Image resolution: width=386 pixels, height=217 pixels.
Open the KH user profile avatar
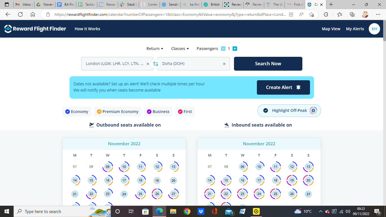374,29
